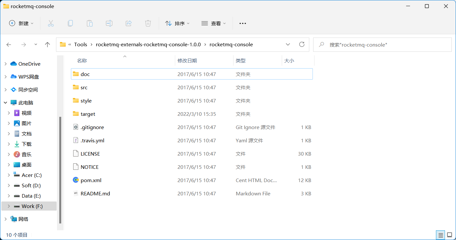Switch to large icons view in status bar
The width and height of the screenshot is (456, 240).
click(450, 235)
